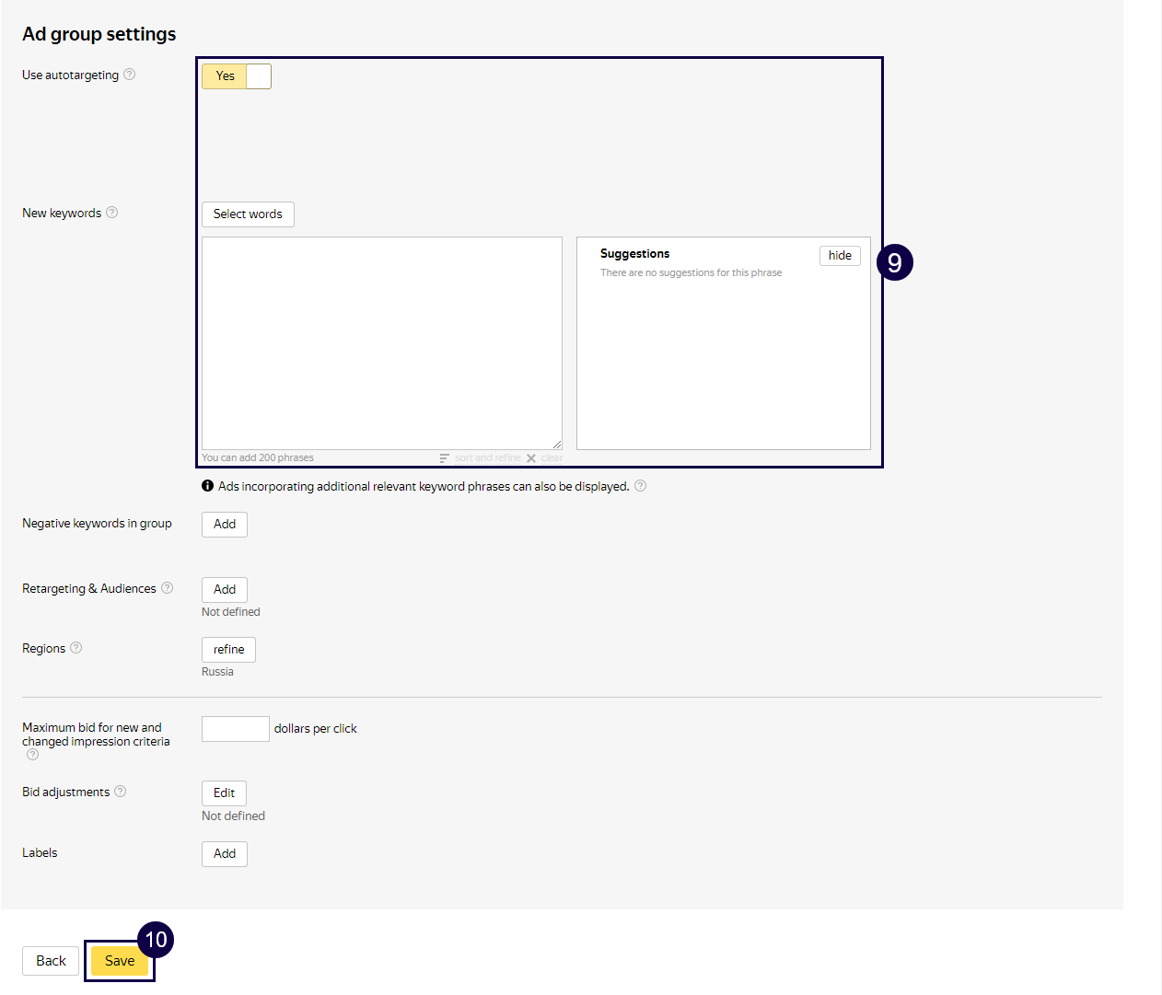Click the Bid adjustments help icon
The image size is (1162, 995).
tap(120, 792)
